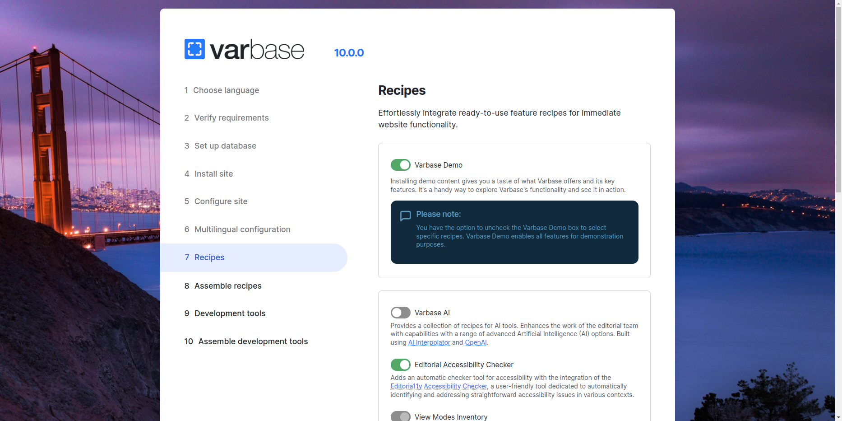Screen dimensions: 842x421
Task: Click the speech bubble note icon
Action: click(x=405, y=216)
